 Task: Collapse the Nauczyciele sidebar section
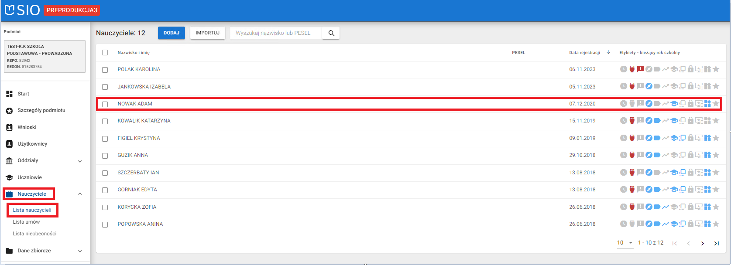pyautogui.click(x=80, y=194)
